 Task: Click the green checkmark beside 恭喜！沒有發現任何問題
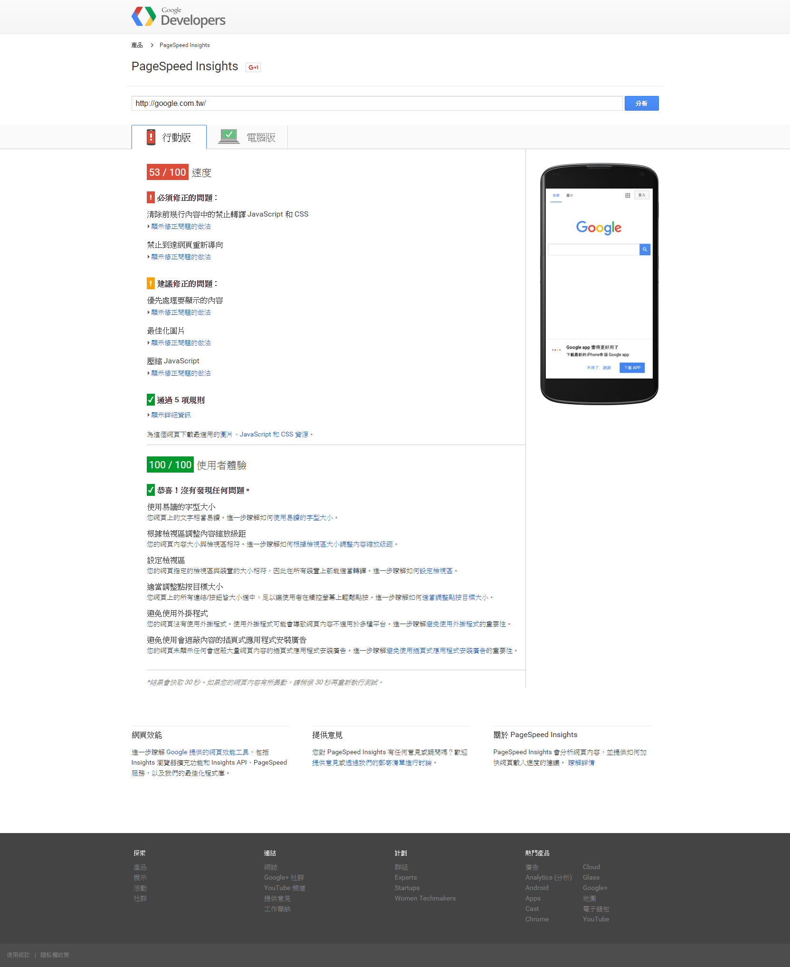(x=151, y=490)
